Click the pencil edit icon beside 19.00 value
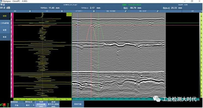 click(x=126, y=11)
